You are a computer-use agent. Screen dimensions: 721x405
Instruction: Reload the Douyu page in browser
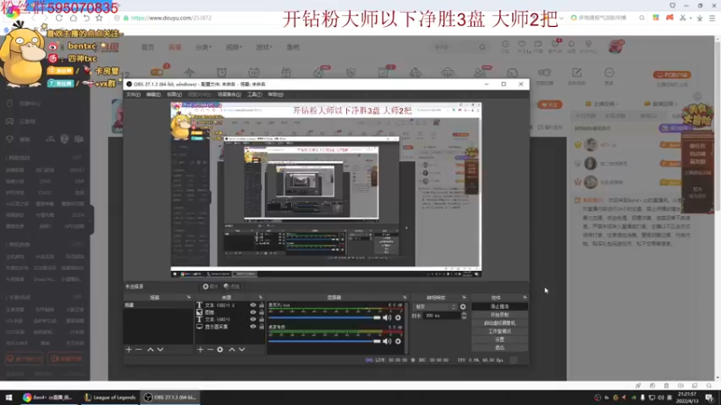(59, 18)
